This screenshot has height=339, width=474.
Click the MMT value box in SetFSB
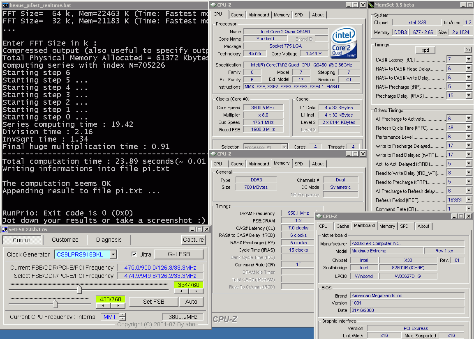(110, 317)
